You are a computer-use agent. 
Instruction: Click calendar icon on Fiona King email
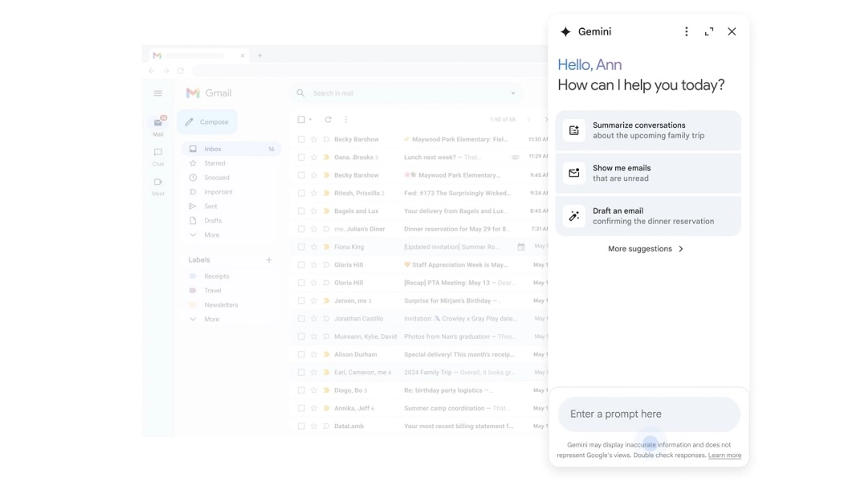coord(521,247)
